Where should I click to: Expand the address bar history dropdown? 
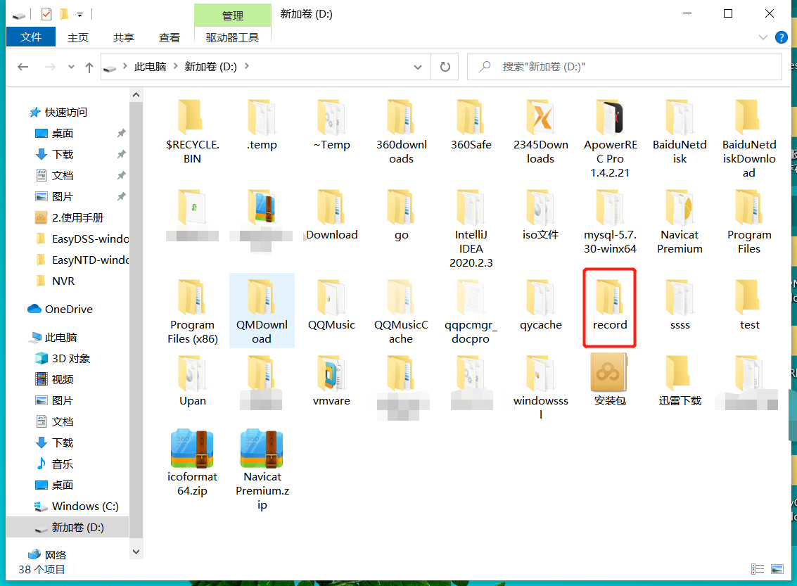click(x=418, y=67)
